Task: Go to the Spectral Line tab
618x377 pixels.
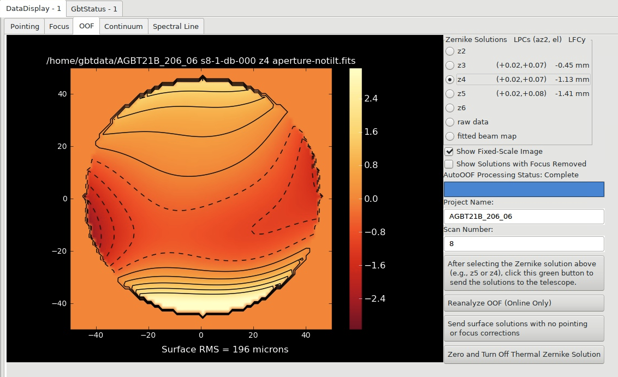Action: coord(175,26)
